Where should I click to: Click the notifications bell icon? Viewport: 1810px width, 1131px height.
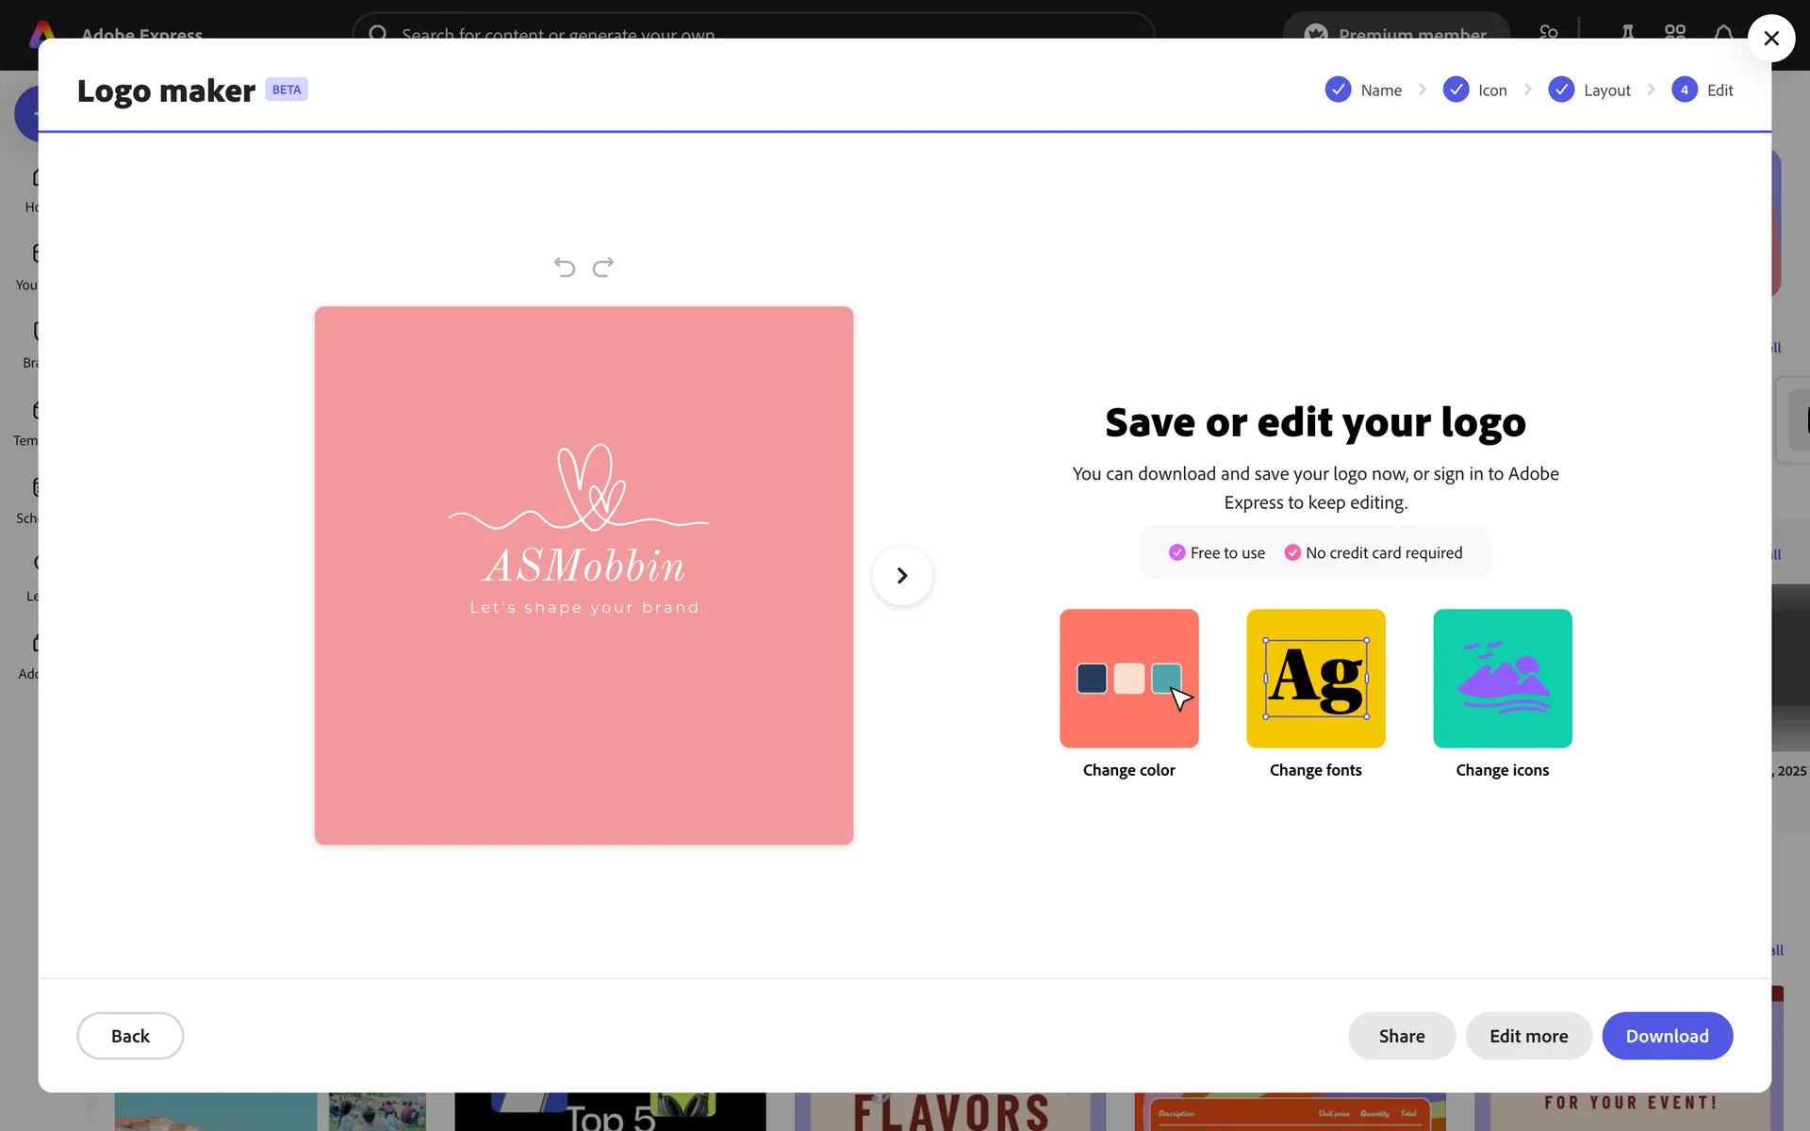[x=1723, y=32]
